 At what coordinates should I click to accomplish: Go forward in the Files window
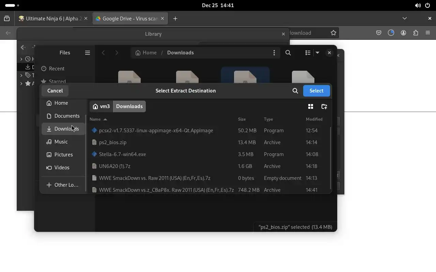pos(116,53)
